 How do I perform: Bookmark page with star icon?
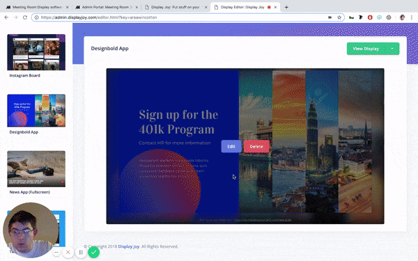tap(339, 17)
